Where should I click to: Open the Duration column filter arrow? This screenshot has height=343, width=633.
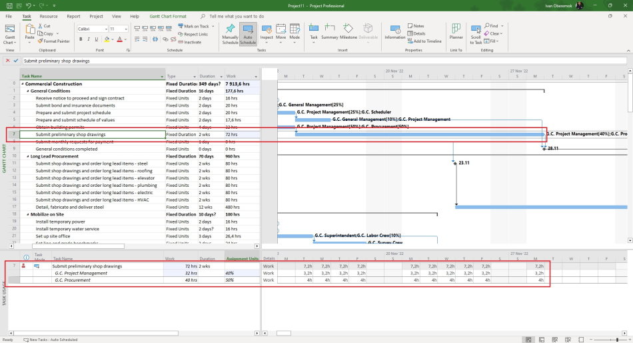click(221, 76)
